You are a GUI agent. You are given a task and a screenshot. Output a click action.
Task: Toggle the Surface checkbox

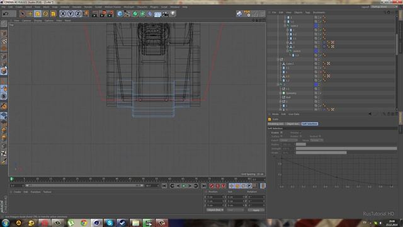pos(281,136)
